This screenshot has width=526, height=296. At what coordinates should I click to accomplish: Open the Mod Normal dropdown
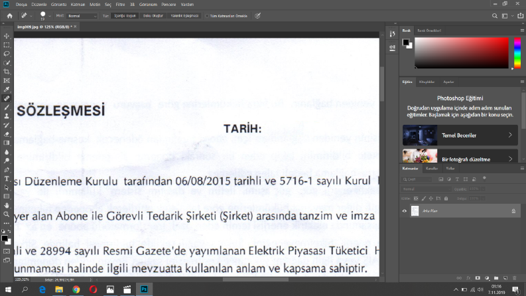coord(82,16)
